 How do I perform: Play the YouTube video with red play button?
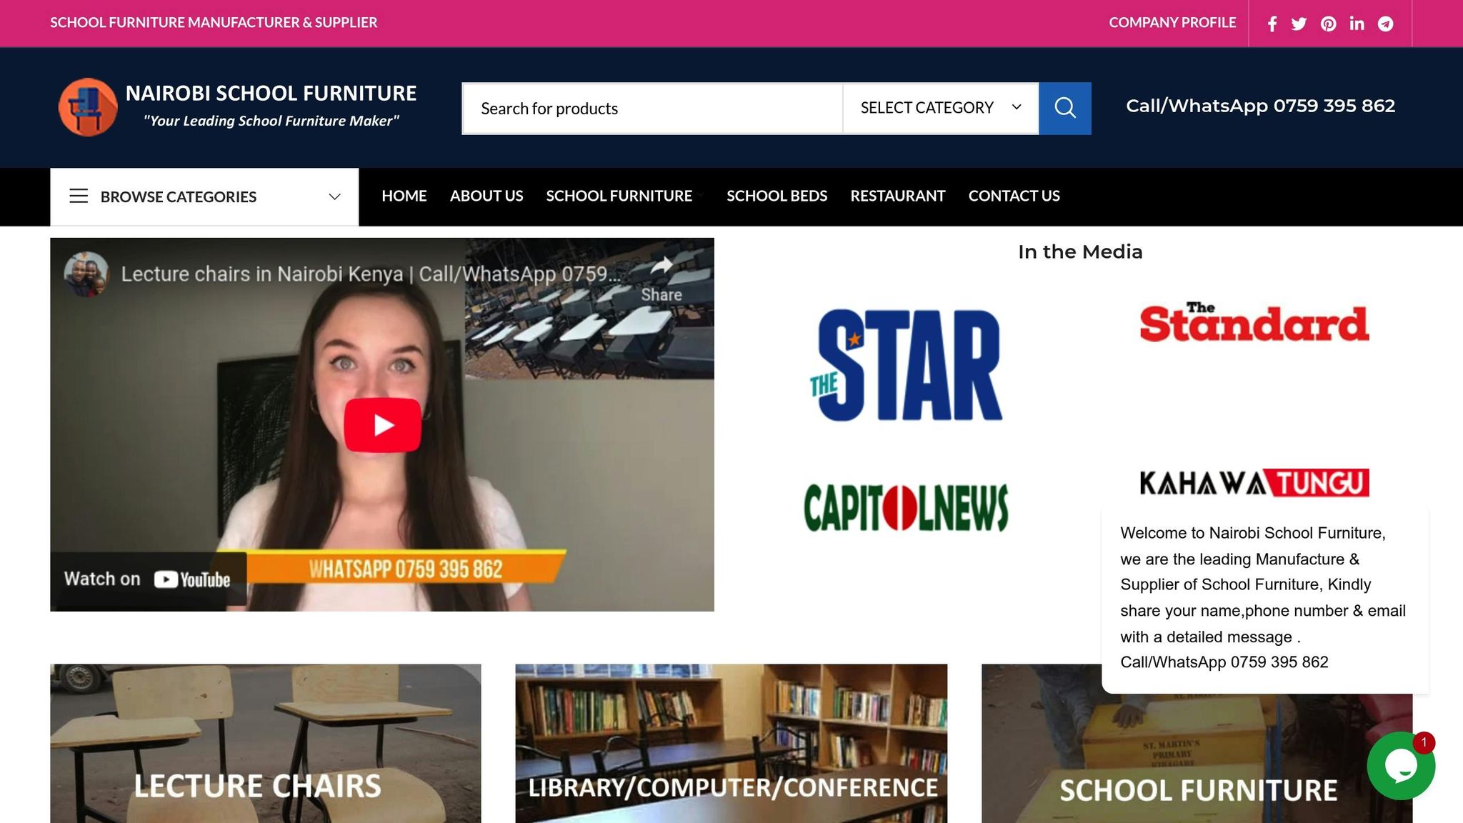(383, 425)
